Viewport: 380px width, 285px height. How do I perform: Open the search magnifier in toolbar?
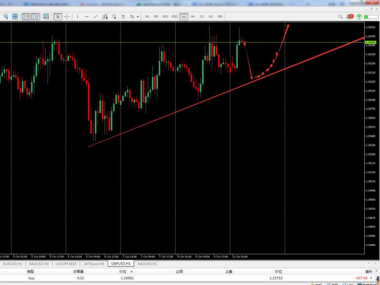(341, 17)
